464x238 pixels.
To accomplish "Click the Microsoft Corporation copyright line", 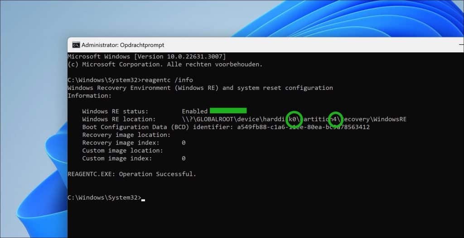I will coord(165,64).
